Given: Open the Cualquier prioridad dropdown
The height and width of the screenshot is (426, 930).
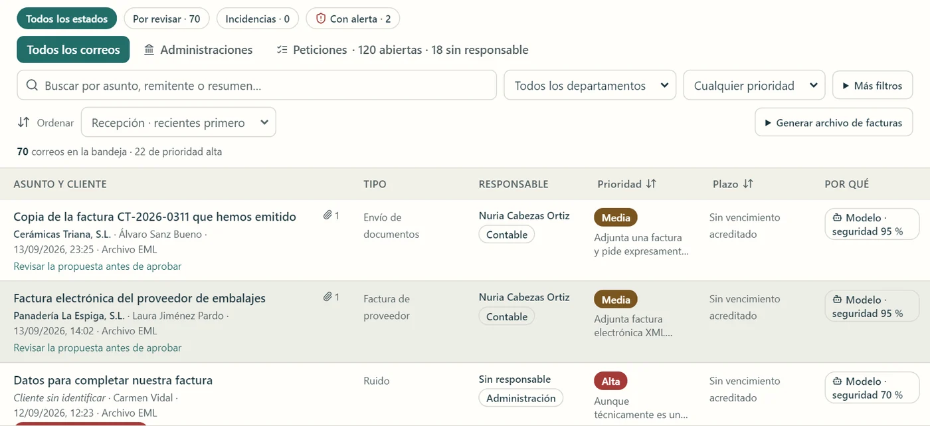Looking at the screenshot, I should point(754,85).
